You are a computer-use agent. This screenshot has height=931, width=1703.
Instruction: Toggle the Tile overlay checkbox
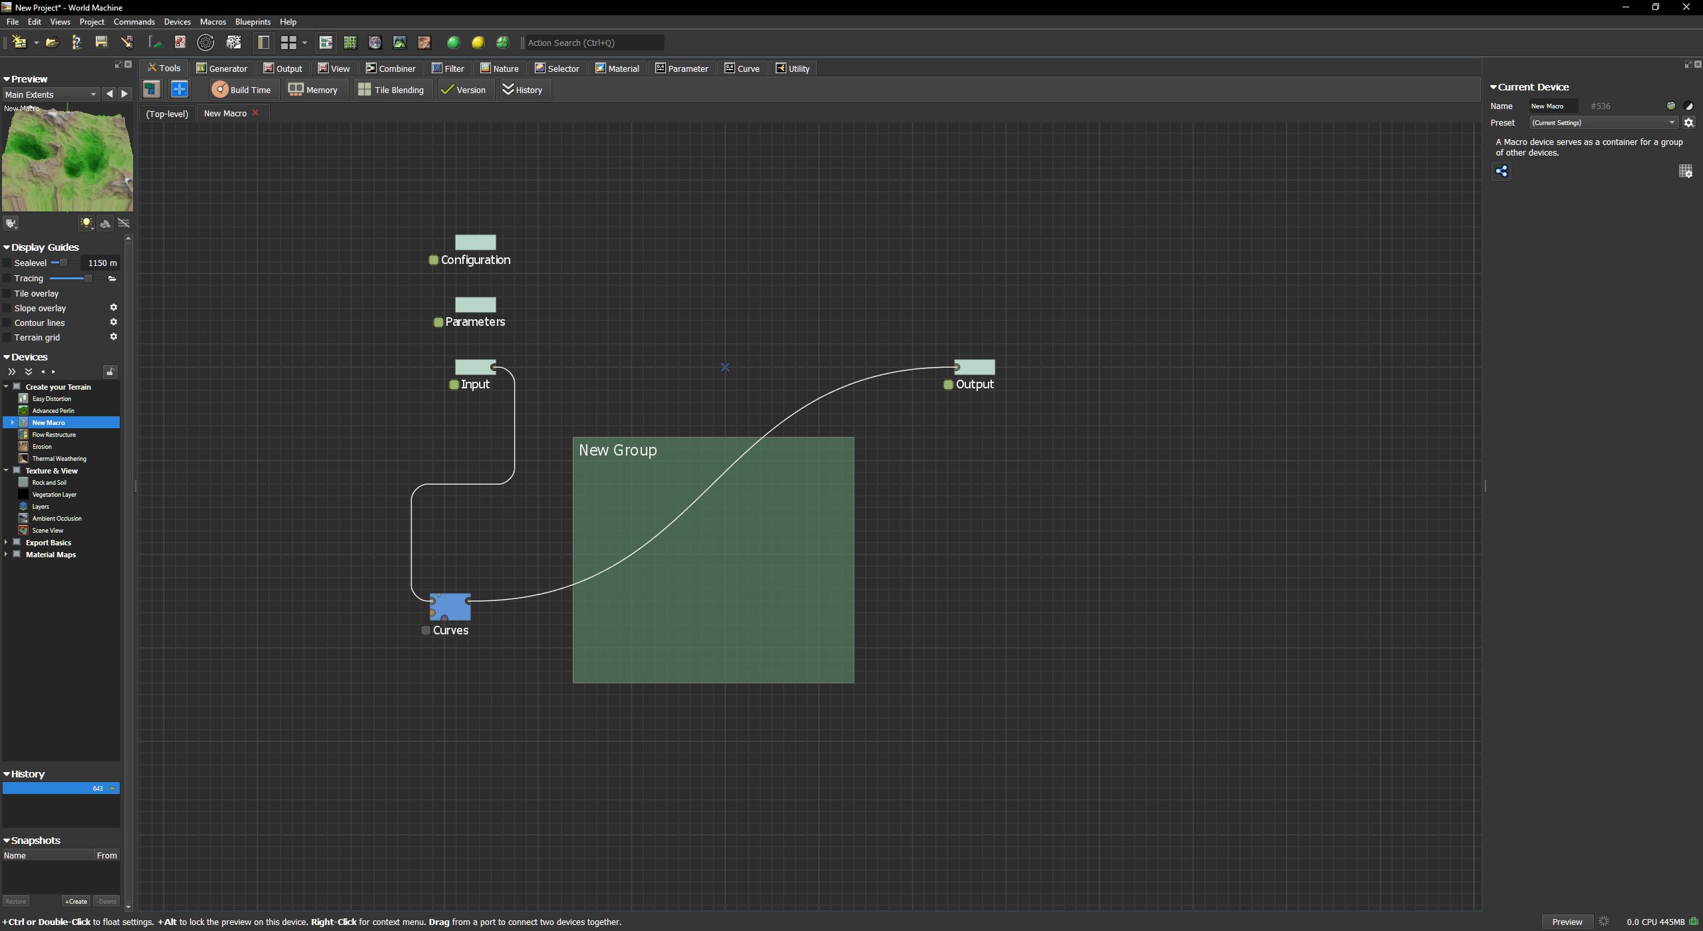click(x=7, y=294)
